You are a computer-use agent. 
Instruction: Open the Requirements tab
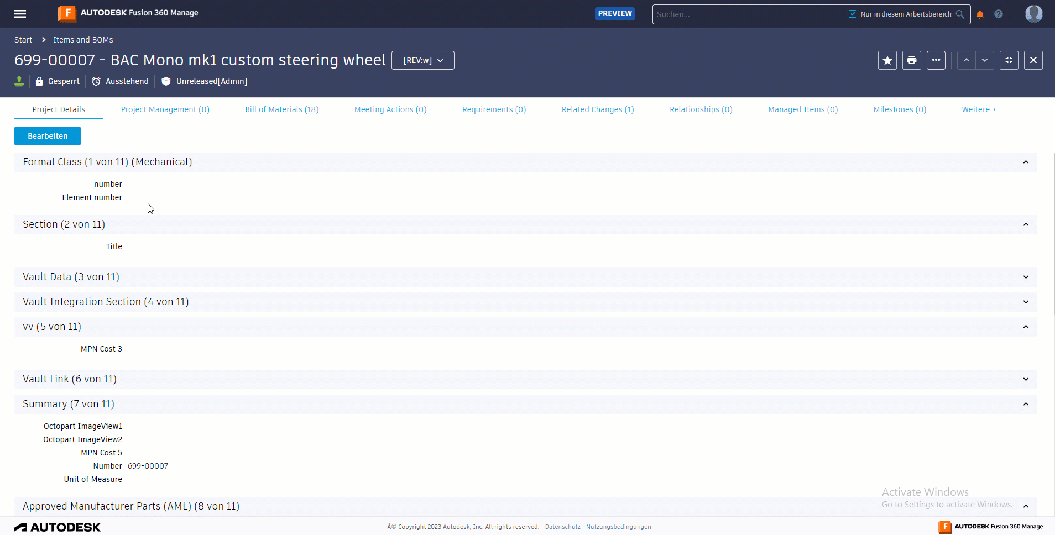coord(494,109)
